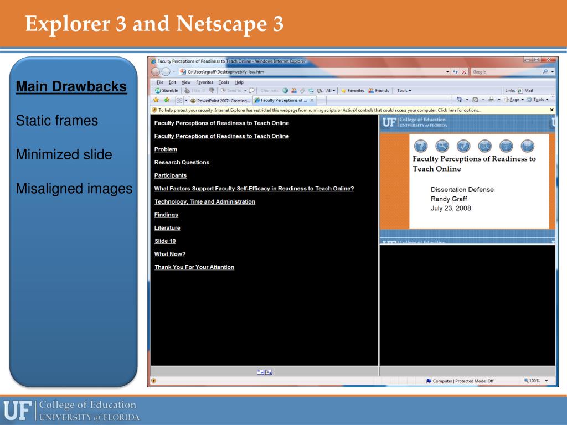Click third round checkmark icon on slide preview

463,146
